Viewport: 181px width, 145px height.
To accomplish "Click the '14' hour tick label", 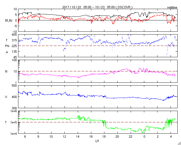I will (78, 137).
